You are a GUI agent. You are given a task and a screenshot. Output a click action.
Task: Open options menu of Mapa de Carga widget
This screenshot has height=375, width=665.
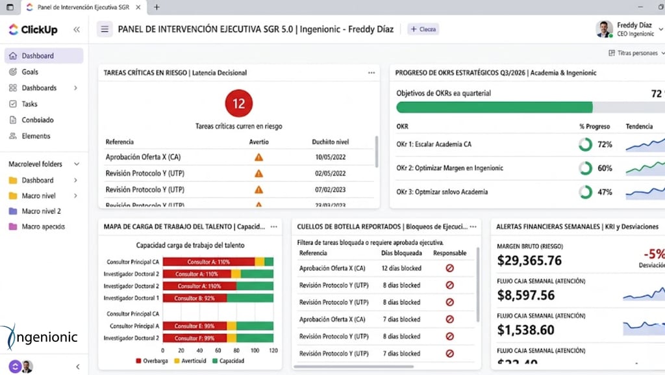click(x=274, y=227)
